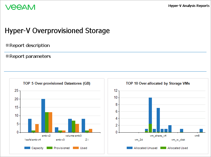Click the Provisioned legend text
The width and height of the screenshot is (211, 157).
tap(62, 148)
